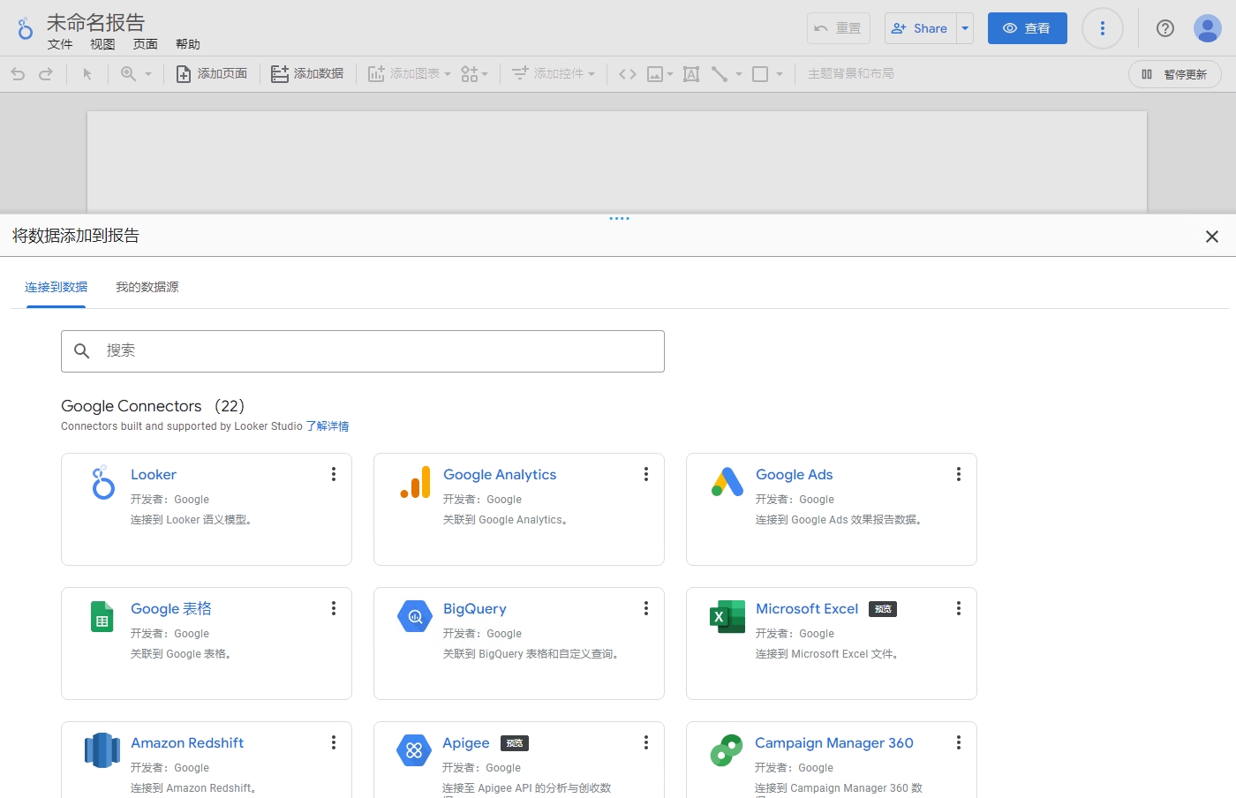Select the line drawing tool
Screen dimensions: 1236x798
coord(720,74)
